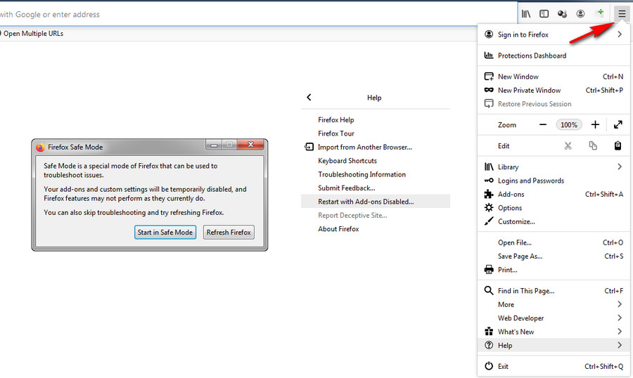The width and height of the screenshot is (633, 378).
Task: Click Open Multiple URLs bookmark
Action: coord(32,34)
